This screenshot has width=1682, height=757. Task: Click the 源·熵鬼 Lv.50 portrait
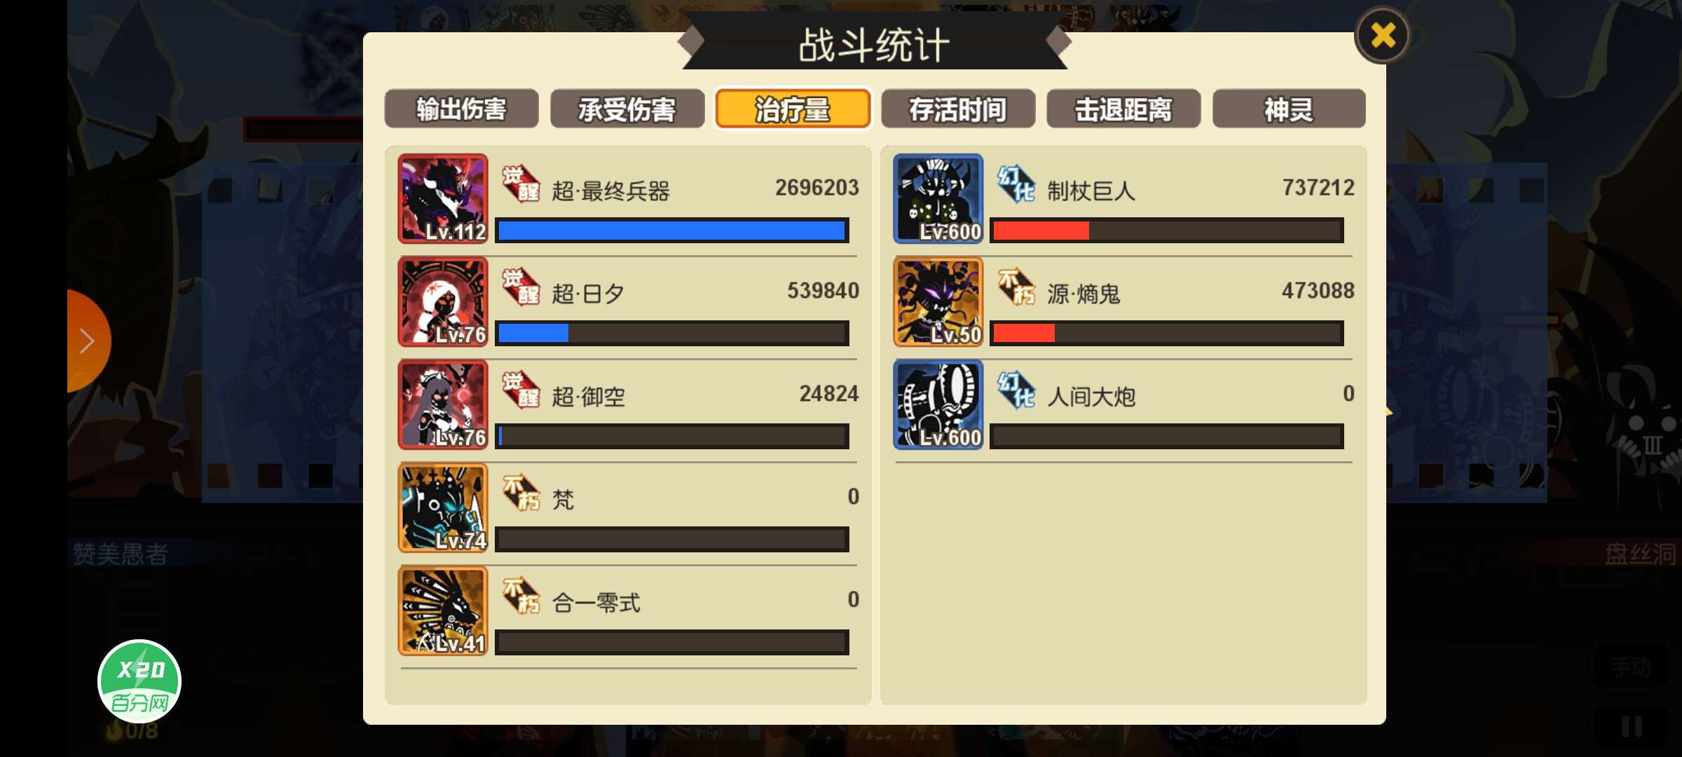938,302
